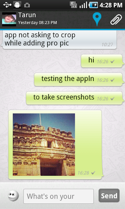Tap the "Yesterday 08:23 PM" last seen text
125x209 pixels.
[x=37, y=23]
